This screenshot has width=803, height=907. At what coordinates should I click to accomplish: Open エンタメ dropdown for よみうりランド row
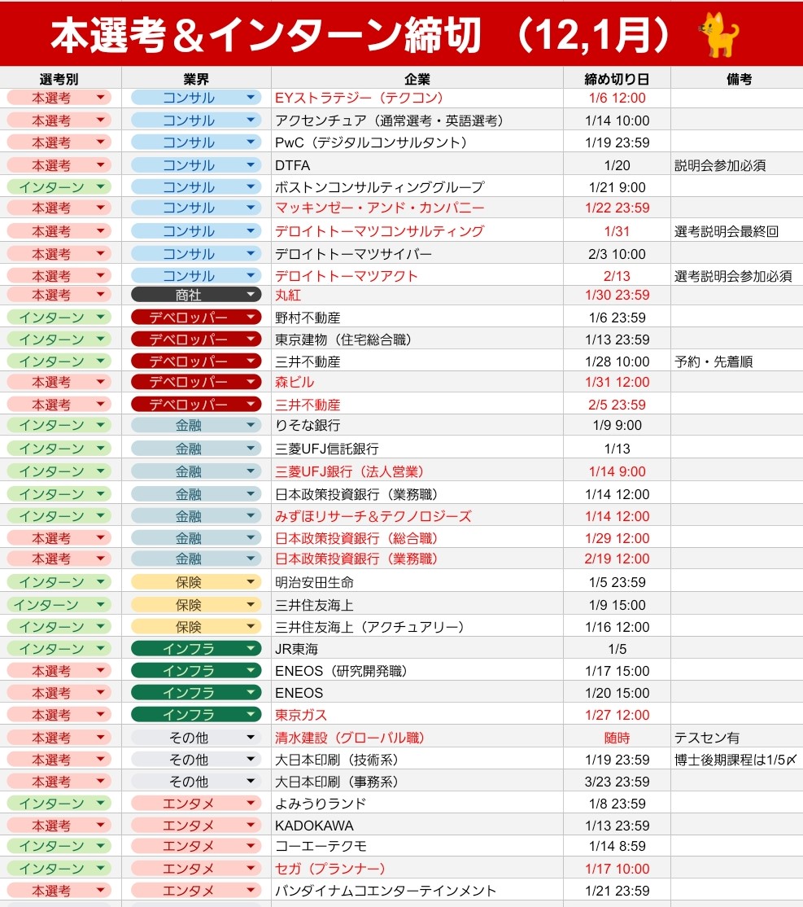pyautogui.click(x=196, y=804)
